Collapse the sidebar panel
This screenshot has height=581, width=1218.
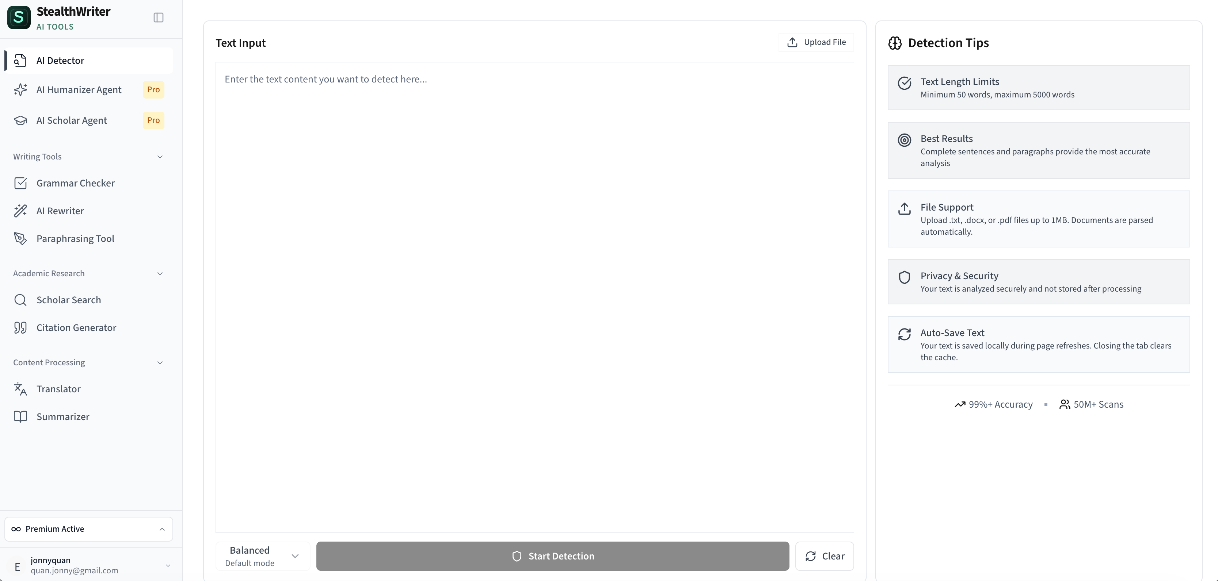pyautogui.click(x=158, y=18)
